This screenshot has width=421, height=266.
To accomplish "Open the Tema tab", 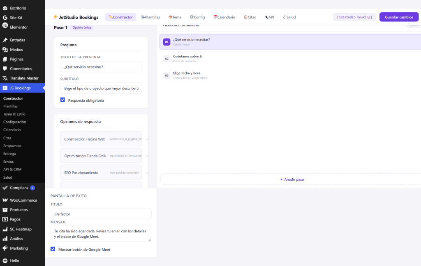I will (175, 17).
